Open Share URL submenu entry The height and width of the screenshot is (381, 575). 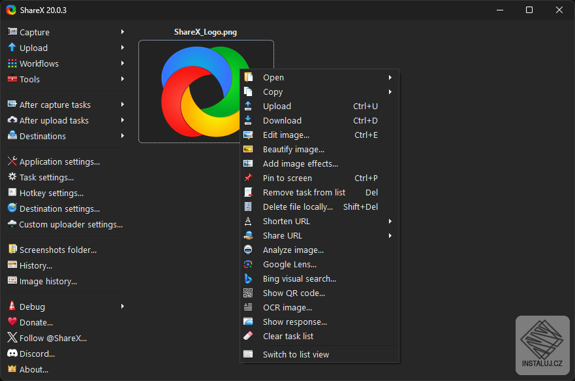point(319,236)
